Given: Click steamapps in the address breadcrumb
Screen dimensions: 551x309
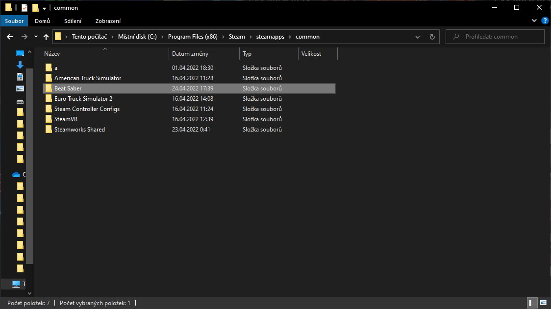Looking at the screenshot, I should tap(270, 37).
